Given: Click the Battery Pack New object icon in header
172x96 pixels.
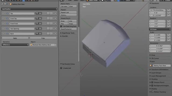Looking at the screenshot, I should coord(11,4).
